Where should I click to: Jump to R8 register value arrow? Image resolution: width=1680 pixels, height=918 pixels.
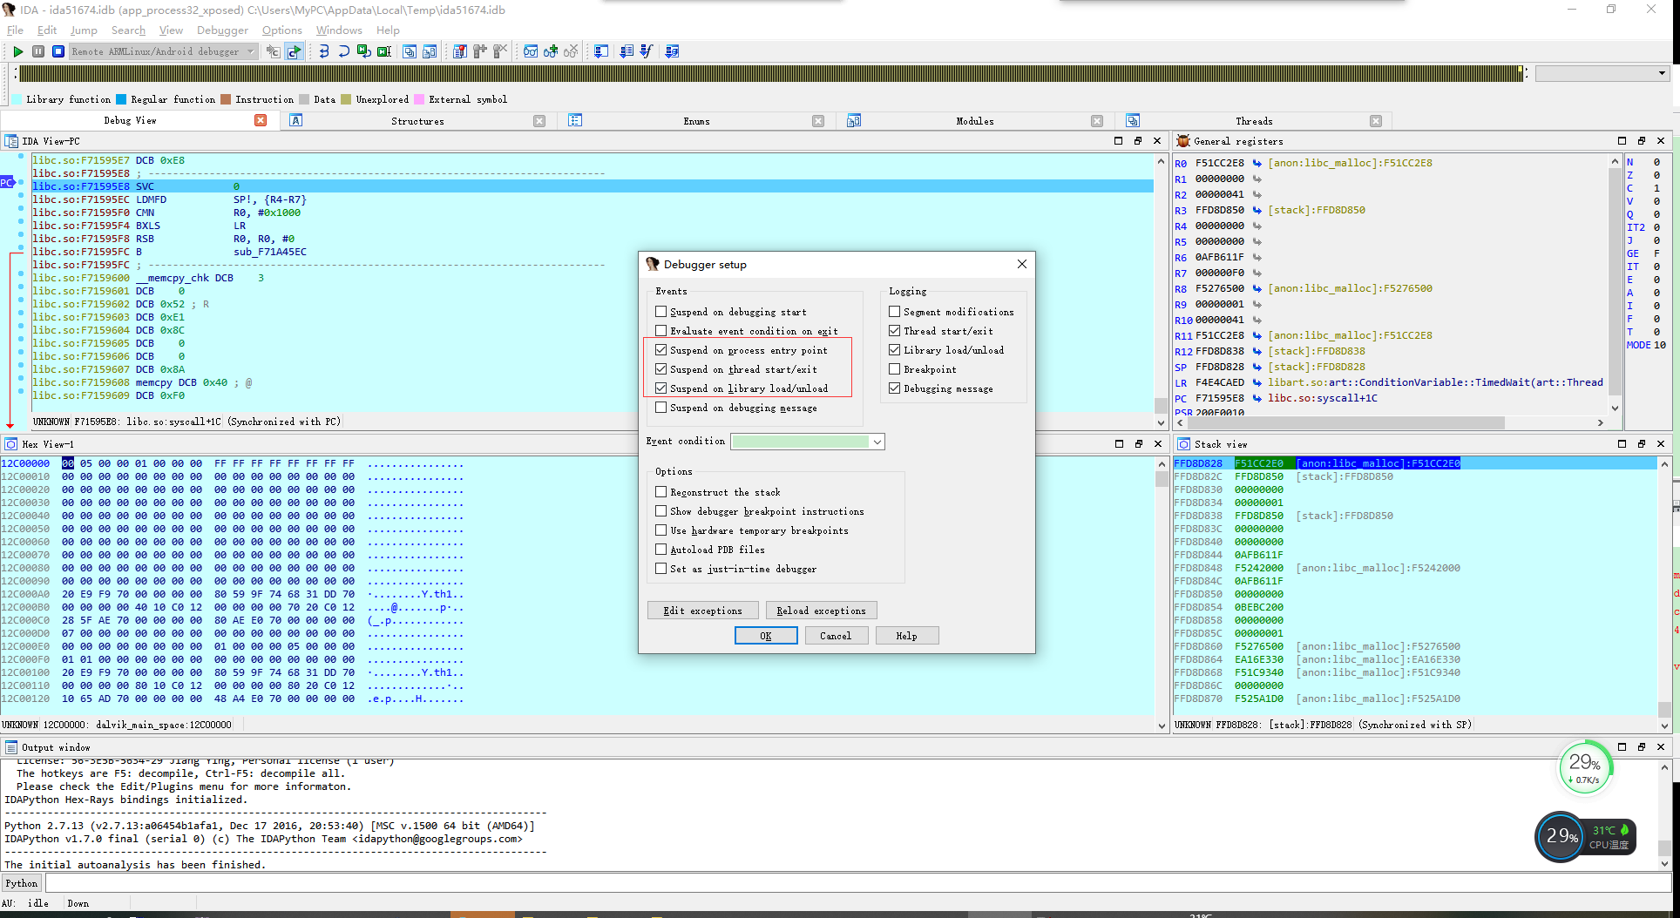click(1257, 288)
